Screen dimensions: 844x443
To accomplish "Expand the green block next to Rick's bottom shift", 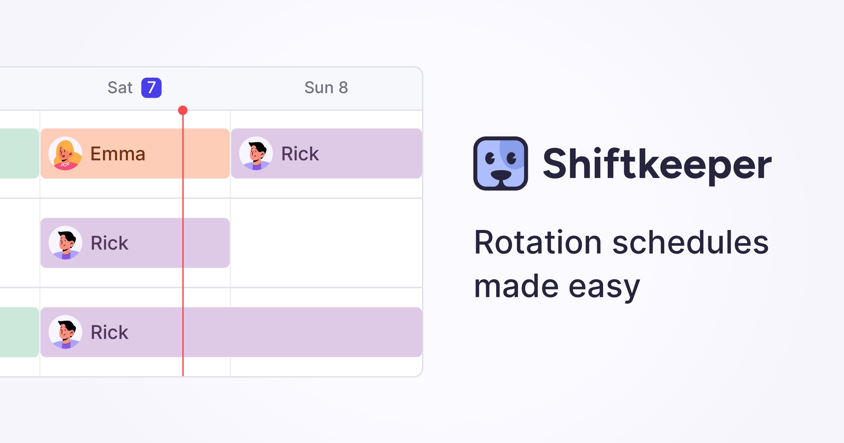I will (x=17, y=332).
